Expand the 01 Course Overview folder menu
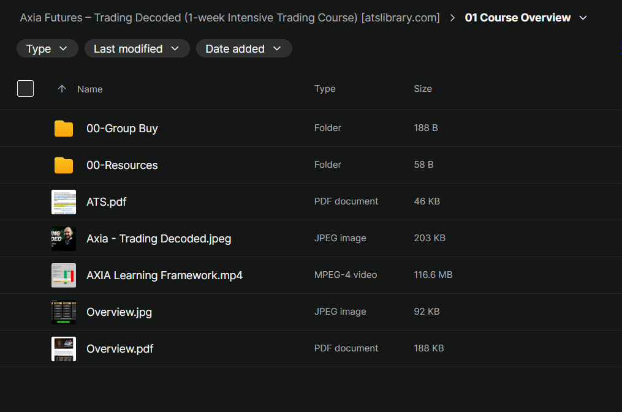622x412 pixels. click(583, 18)
